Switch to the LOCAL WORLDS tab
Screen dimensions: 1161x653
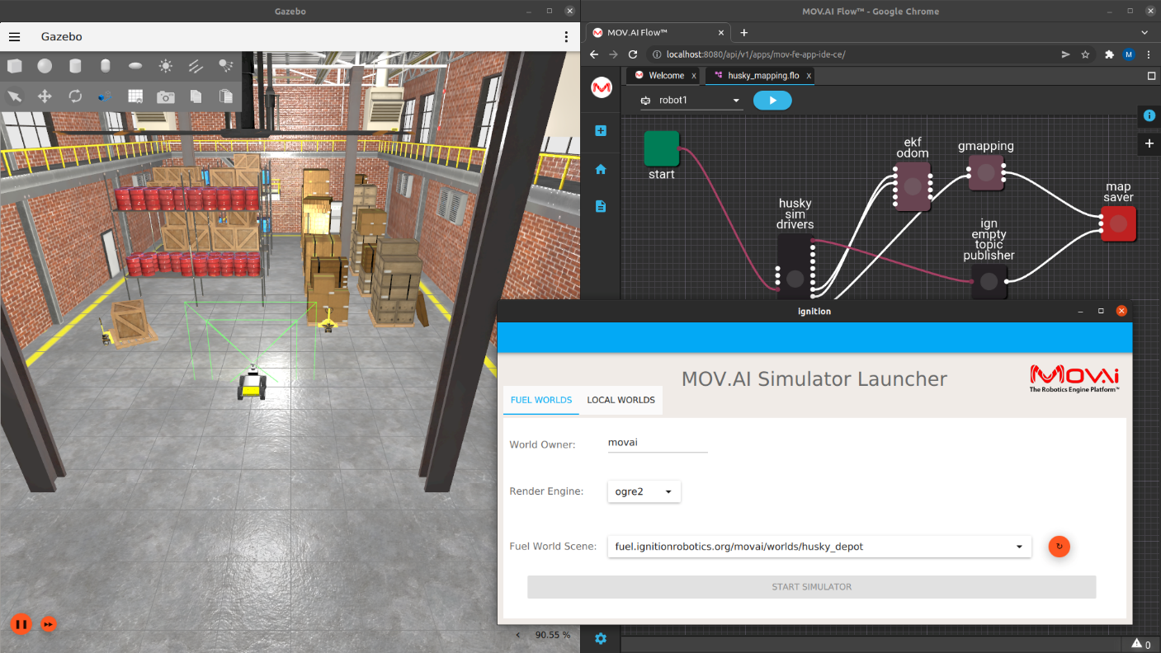[621, 400]
